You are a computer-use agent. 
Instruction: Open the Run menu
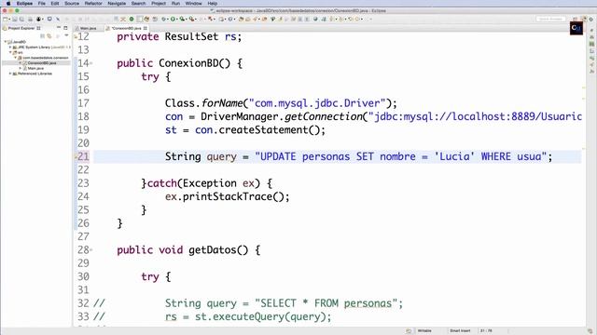[175, 4]
